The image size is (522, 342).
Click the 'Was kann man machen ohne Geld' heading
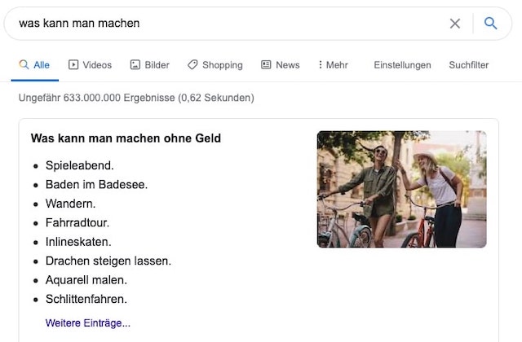coord(126,138)
